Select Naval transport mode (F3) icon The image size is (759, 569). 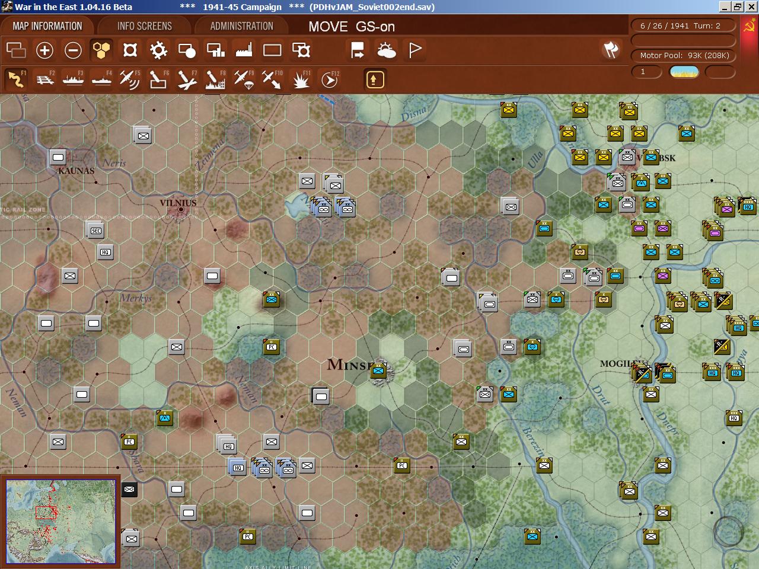(74, 79)
